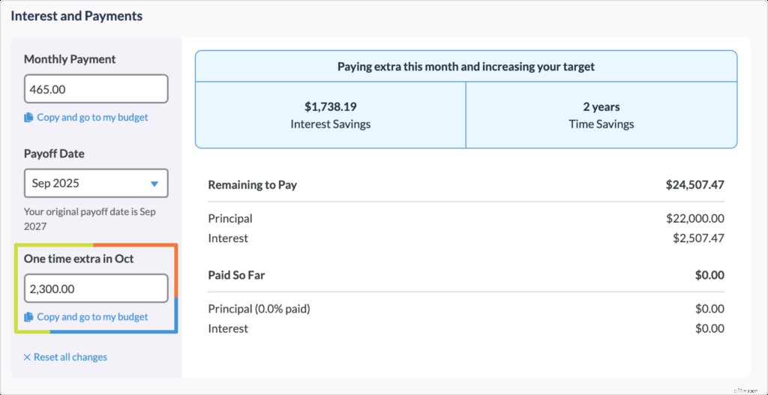
Task: Click the 'Interest and Payments' section title
Action: pos(76,16)
